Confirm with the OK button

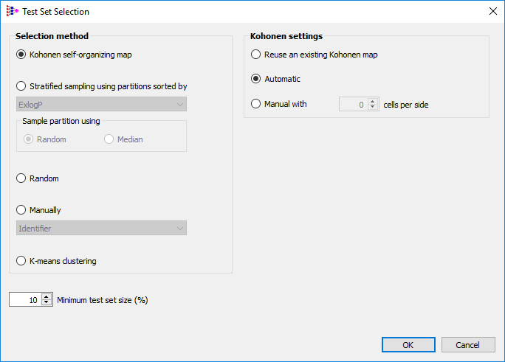point(408,344)
